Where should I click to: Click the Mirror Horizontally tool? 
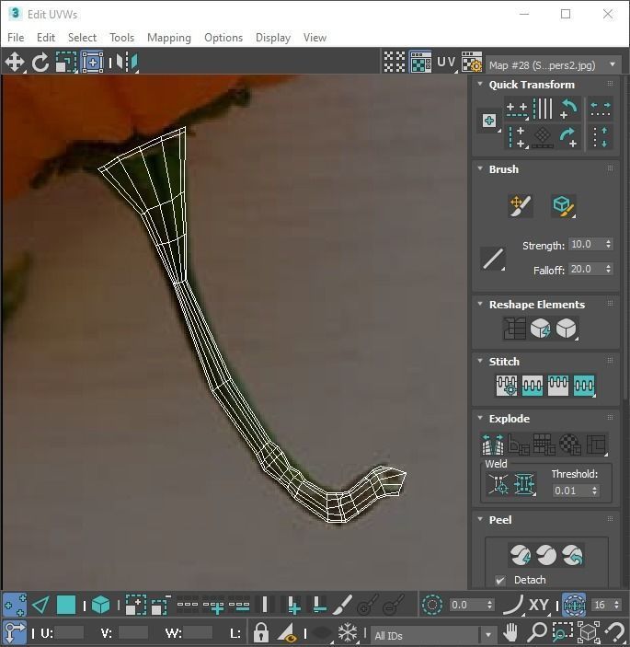[127, 63]
